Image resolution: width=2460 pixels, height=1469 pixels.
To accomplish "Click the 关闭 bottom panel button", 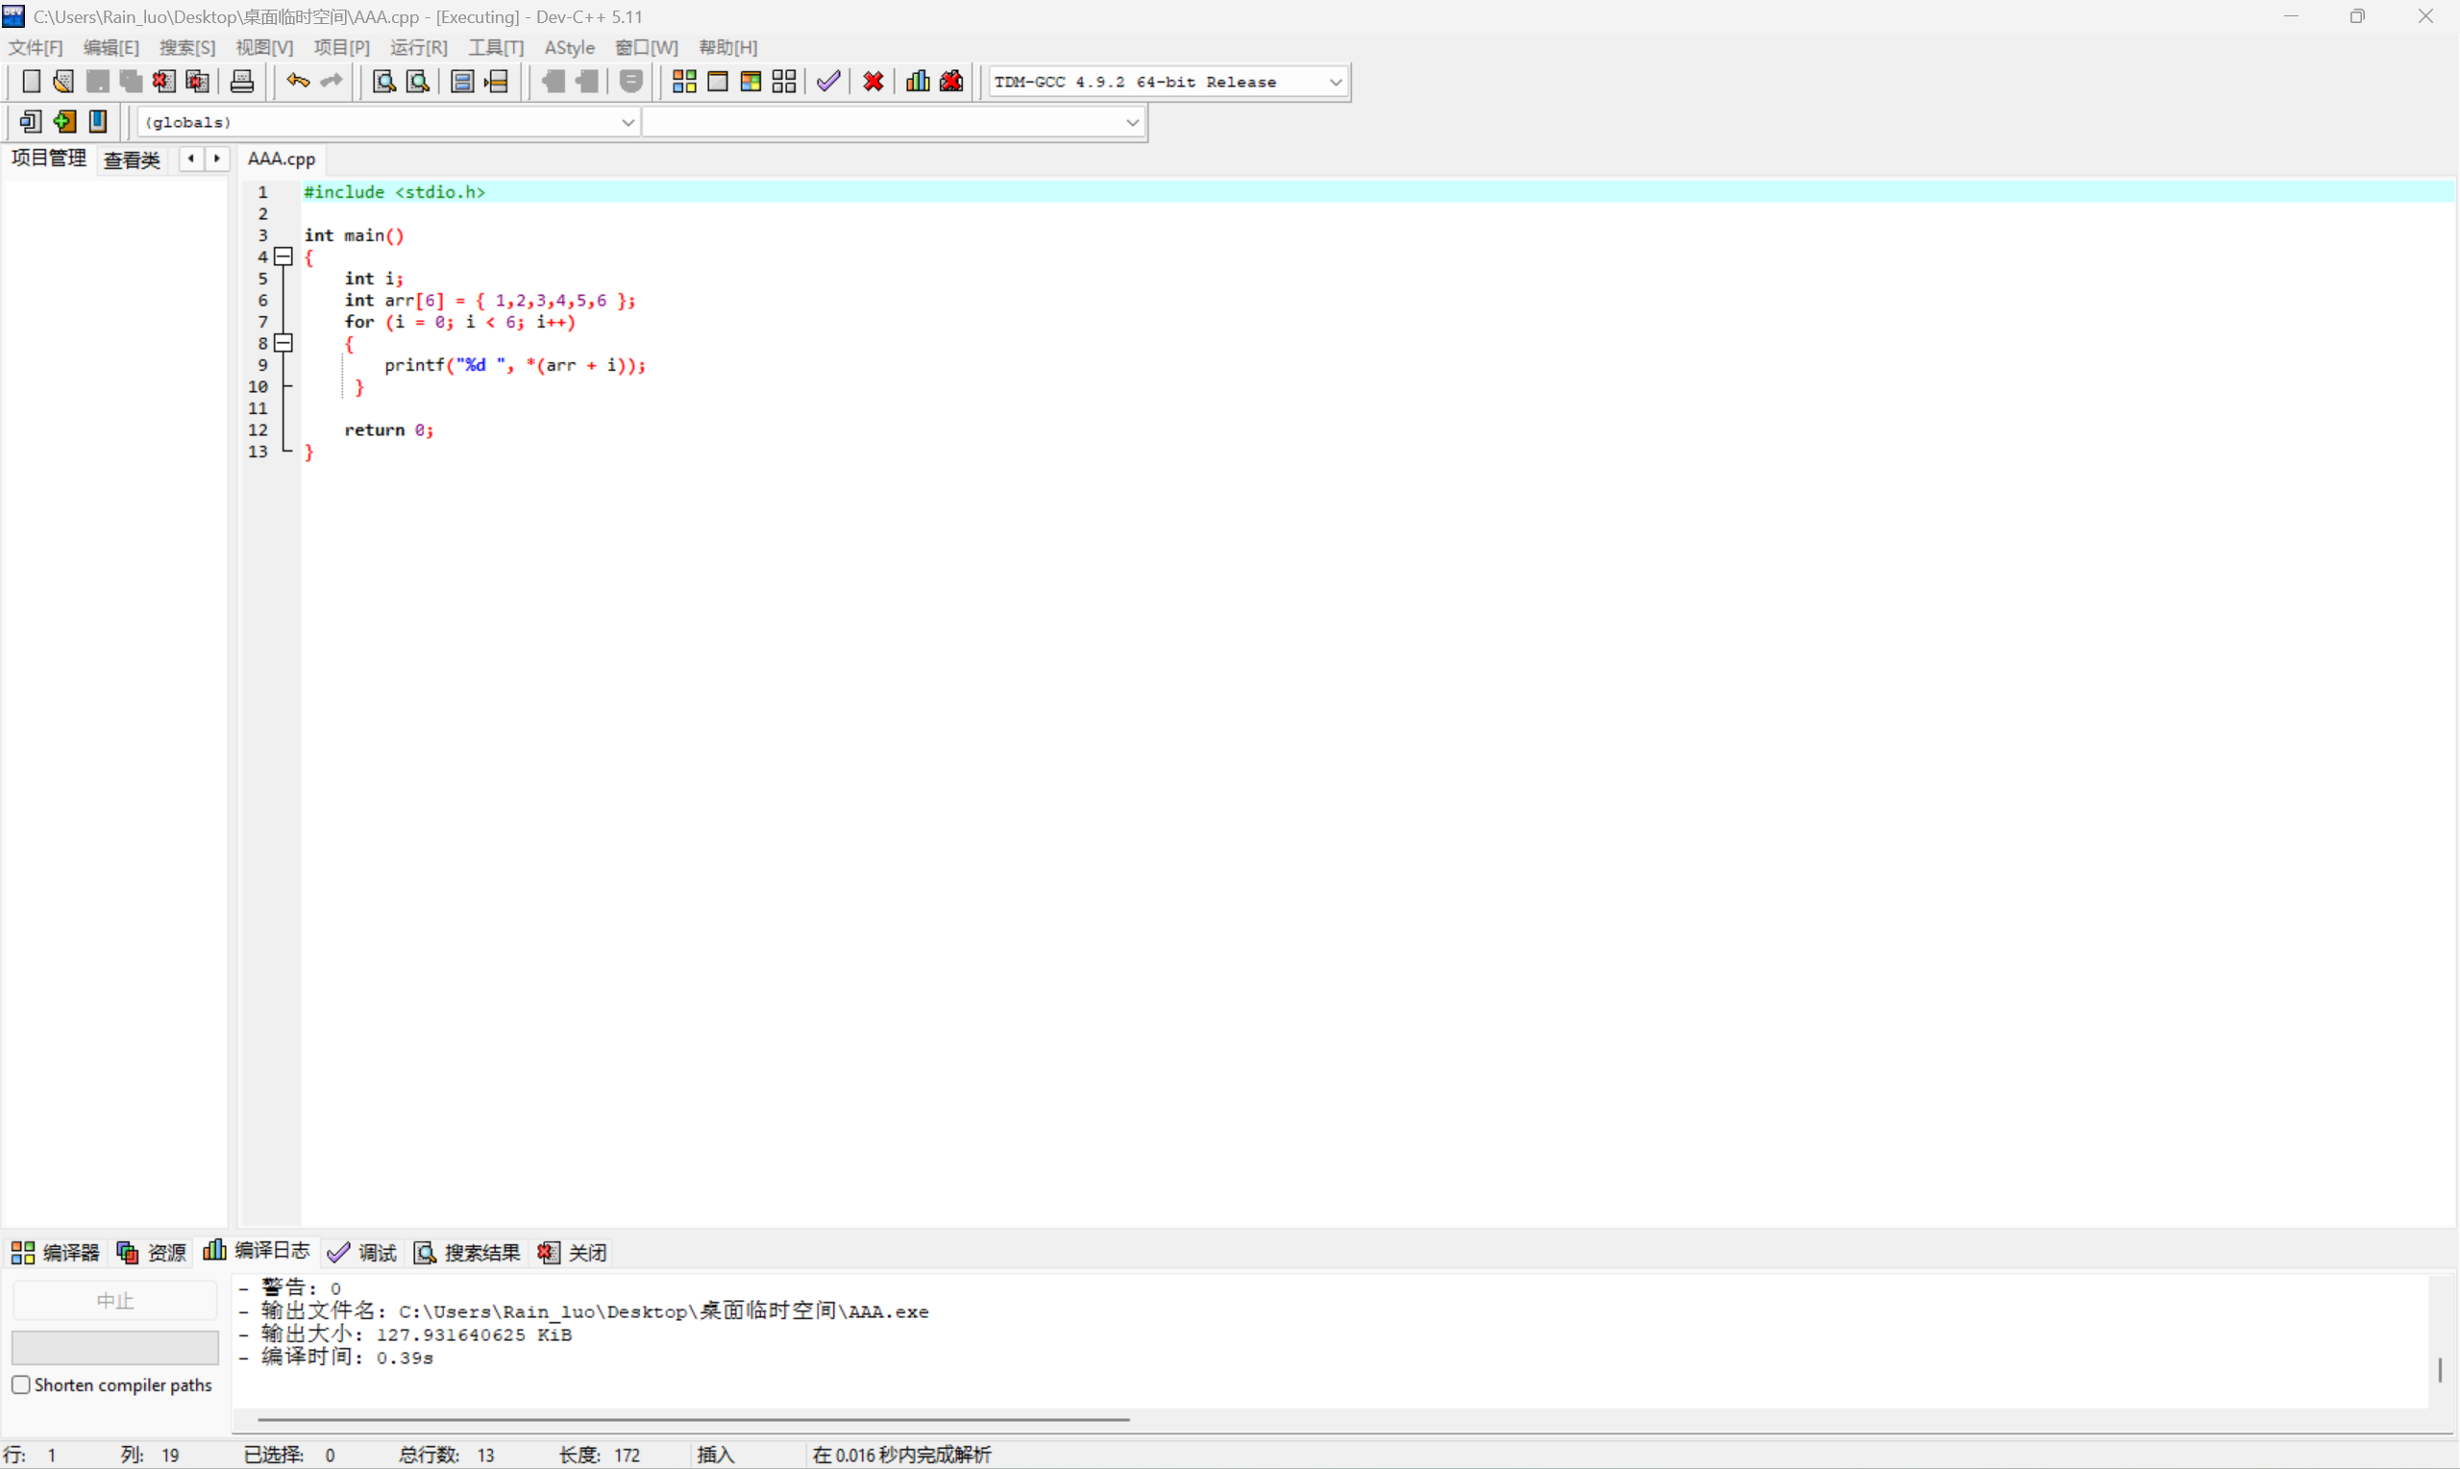I will 573,1252.
